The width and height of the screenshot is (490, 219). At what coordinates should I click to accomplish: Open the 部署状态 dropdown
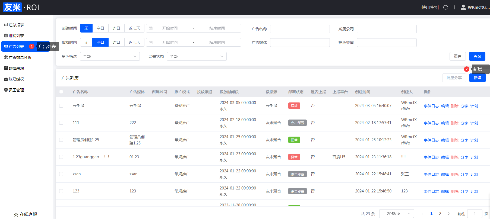tap(197, 56)
